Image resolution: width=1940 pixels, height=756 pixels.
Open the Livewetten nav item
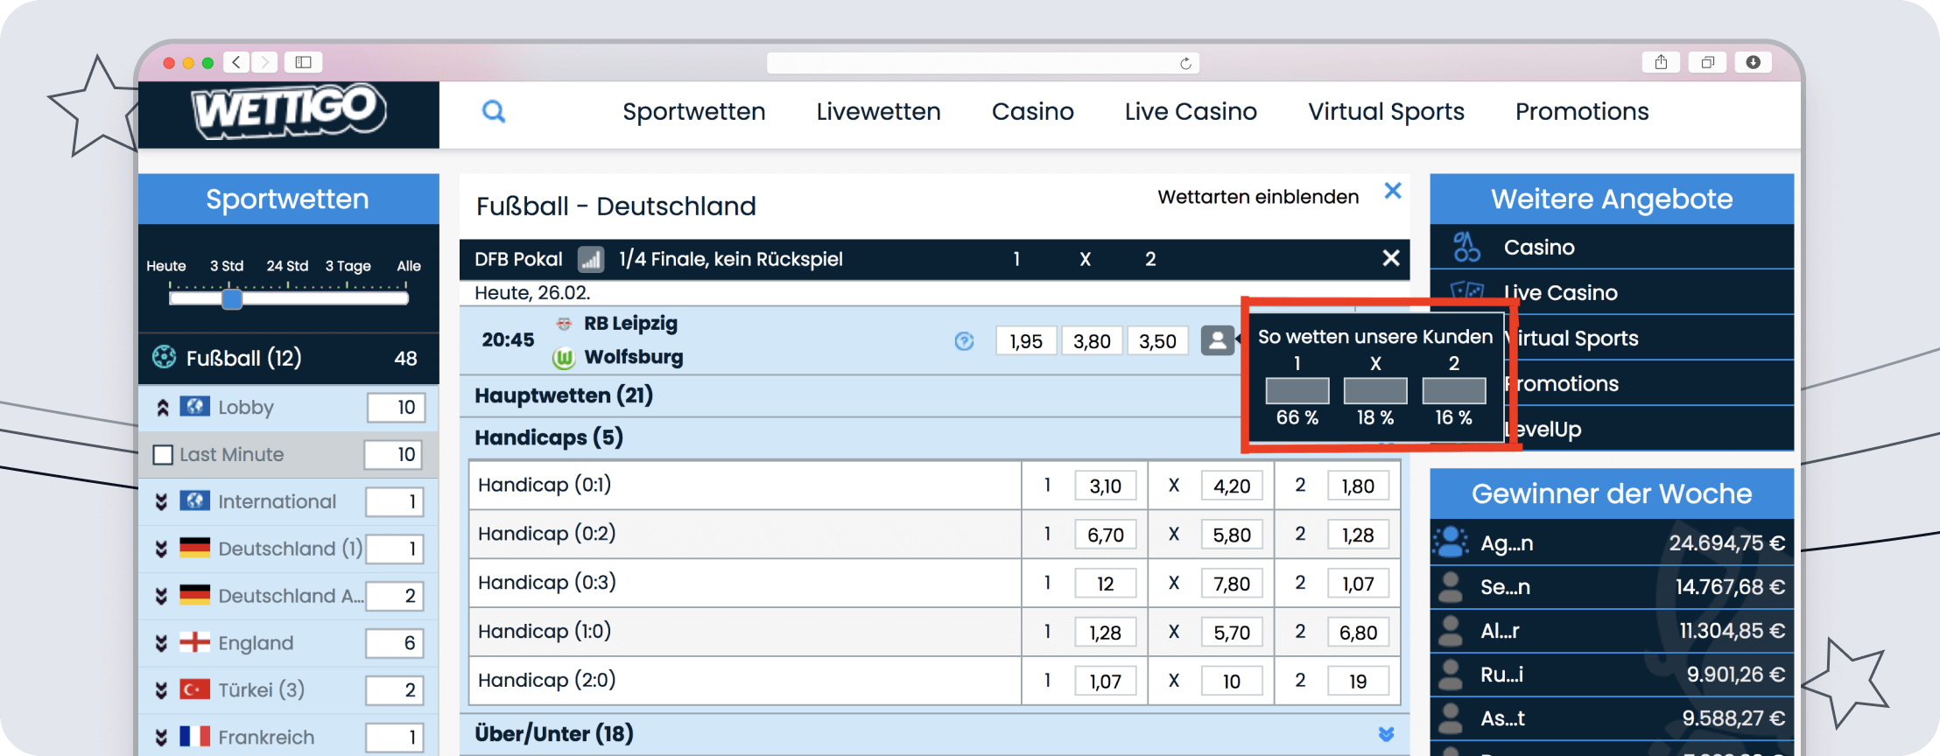(x=878, y=112)
